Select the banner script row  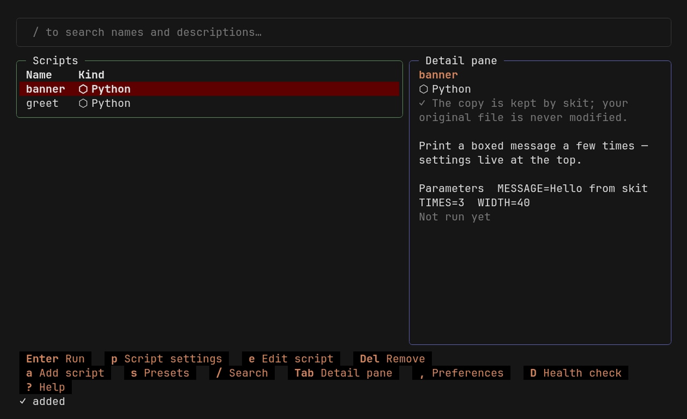(x=209, y=89)
